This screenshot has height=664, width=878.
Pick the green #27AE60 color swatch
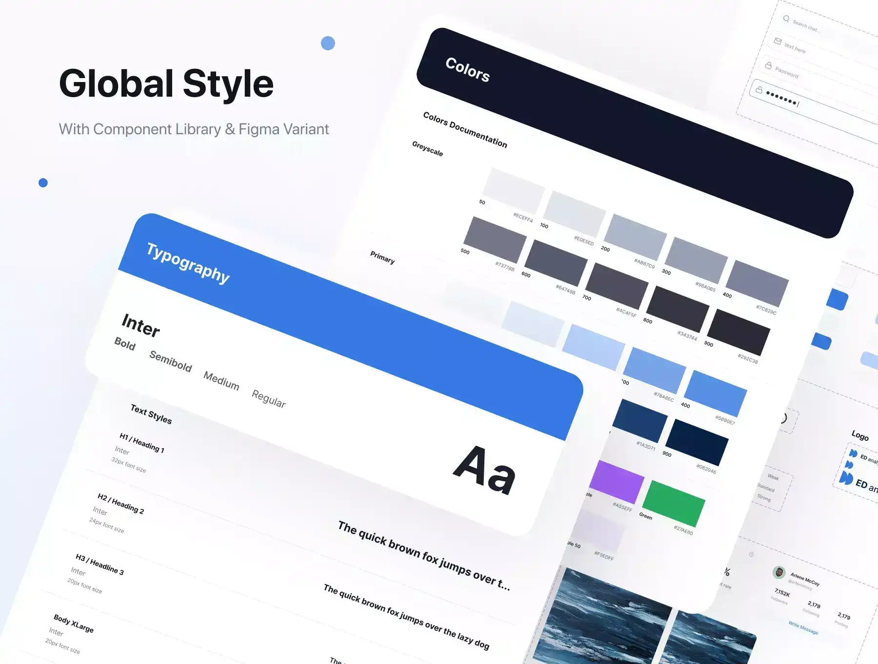point(674,503)
